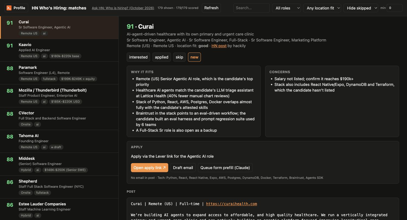Mark Curai as interested
This screenshot has height=220, width=407.
[138, 57]
